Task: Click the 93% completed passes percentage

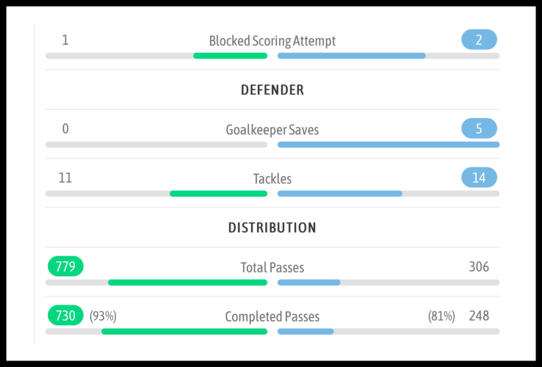Action: (103, 316)
